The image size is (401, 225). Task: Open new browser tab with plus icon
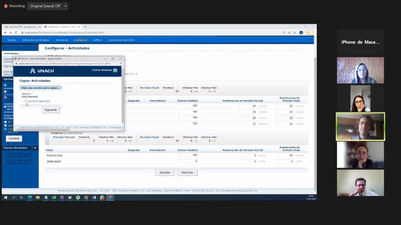coord(85,27)
